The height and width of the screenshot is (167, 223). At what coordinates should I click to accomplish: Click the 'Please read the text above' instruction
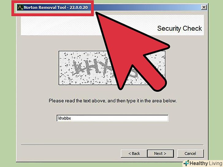click(113, 101)
